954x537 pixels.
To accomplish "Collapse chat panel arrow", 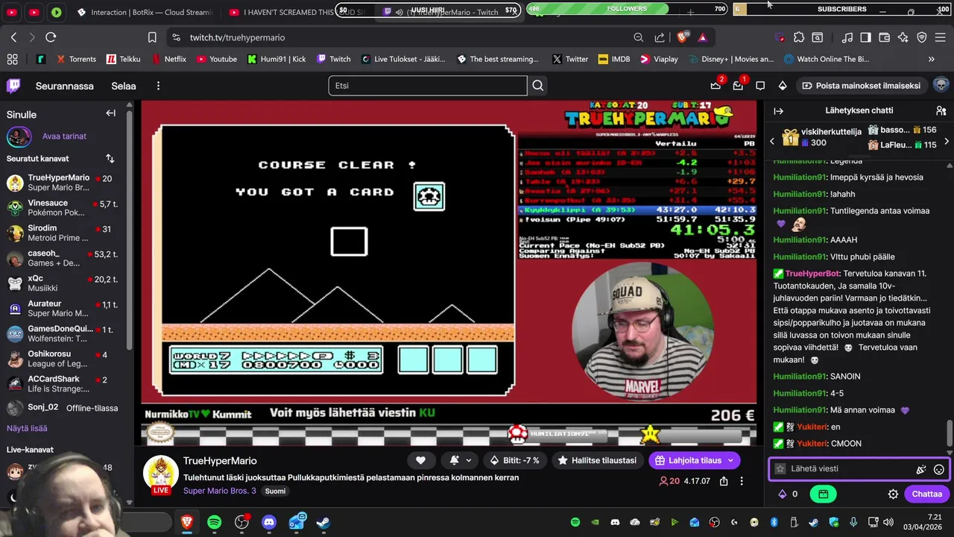I will point(778,111).
